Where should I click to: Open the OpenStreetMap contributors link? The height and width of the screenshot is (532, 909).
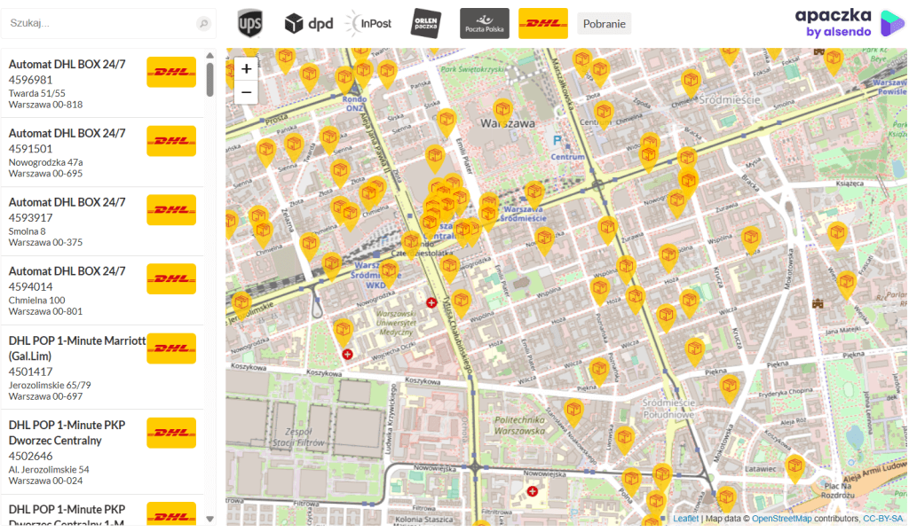tap(781, 519)
